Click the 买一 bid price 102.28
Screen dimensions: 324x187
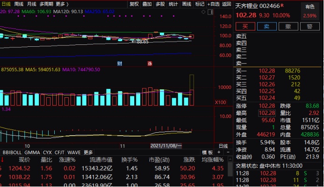(x=267, y=71)
